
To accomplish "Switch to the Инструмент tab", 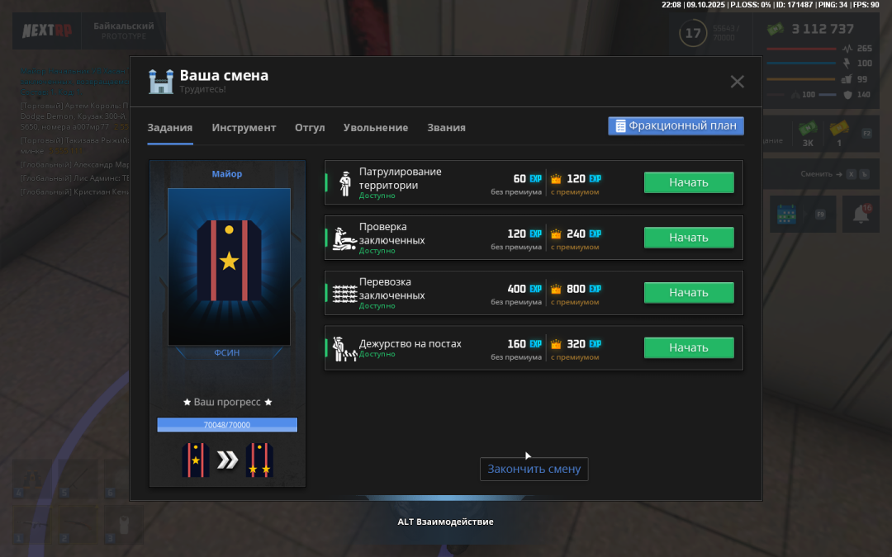I will pyautogui.click(x=244, y=128).
